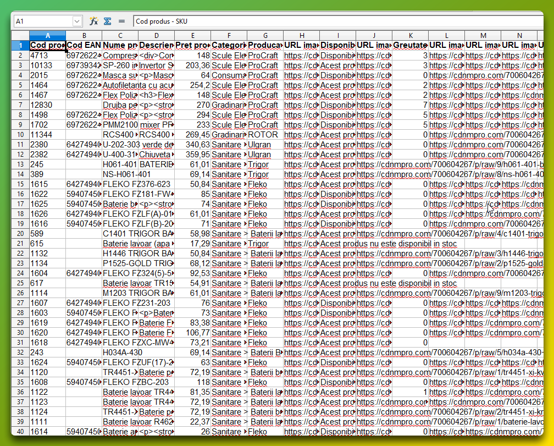
Task: Click cell K7 with value 7
Action: [x=410, y=105]
